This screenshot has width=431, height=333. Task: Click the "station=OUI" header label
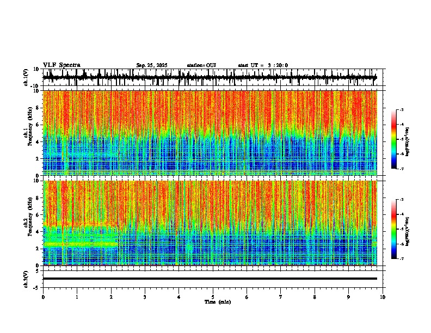(201, 65)
